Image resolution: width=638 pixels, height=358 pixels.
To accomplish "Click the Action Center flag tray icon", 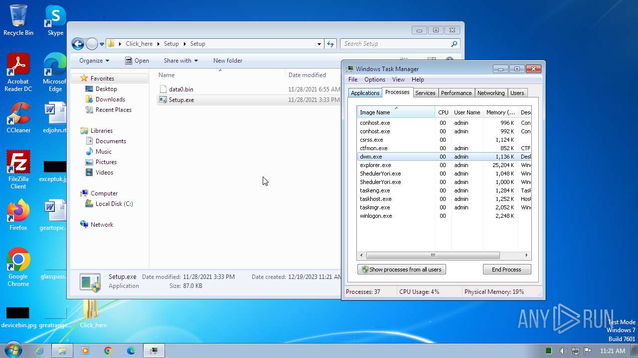I will point(587,351).
